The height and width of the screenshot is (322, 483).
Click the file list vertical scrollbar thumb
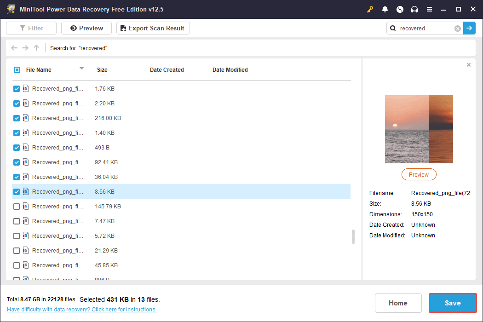(353, 237)
